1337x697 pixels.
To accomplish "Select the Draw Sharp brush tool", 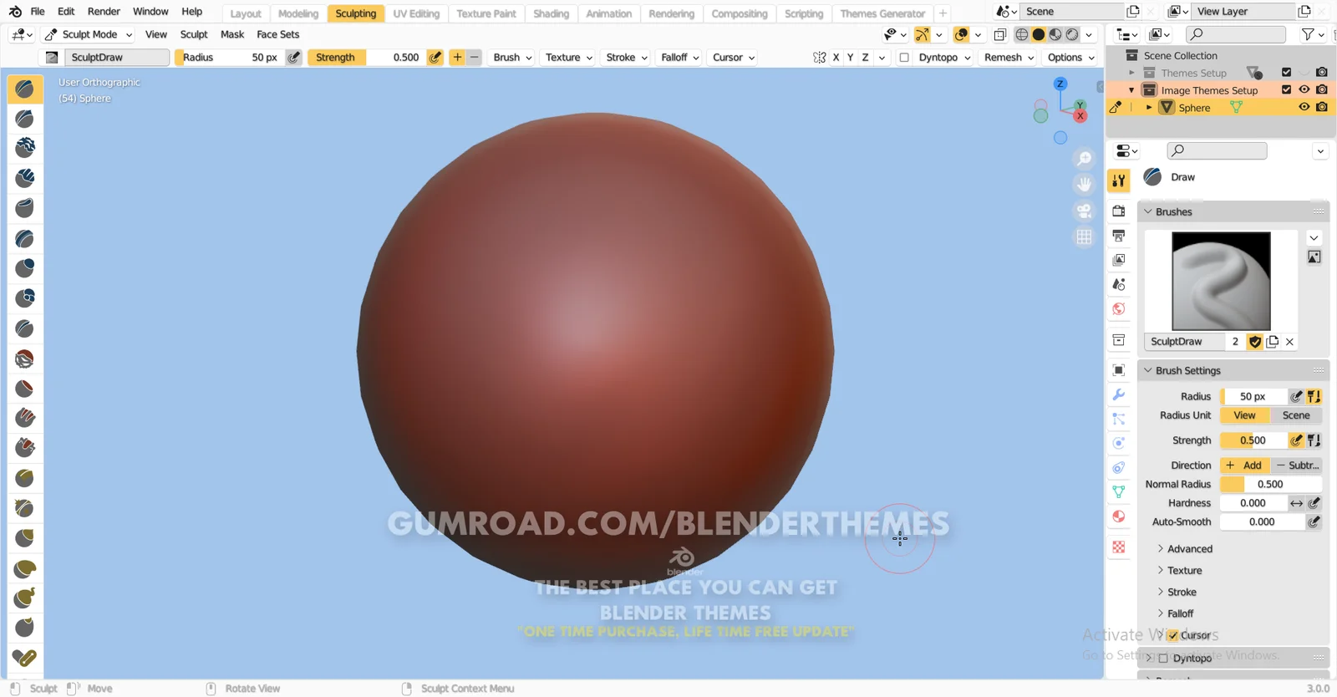I will tap(25, 118).
